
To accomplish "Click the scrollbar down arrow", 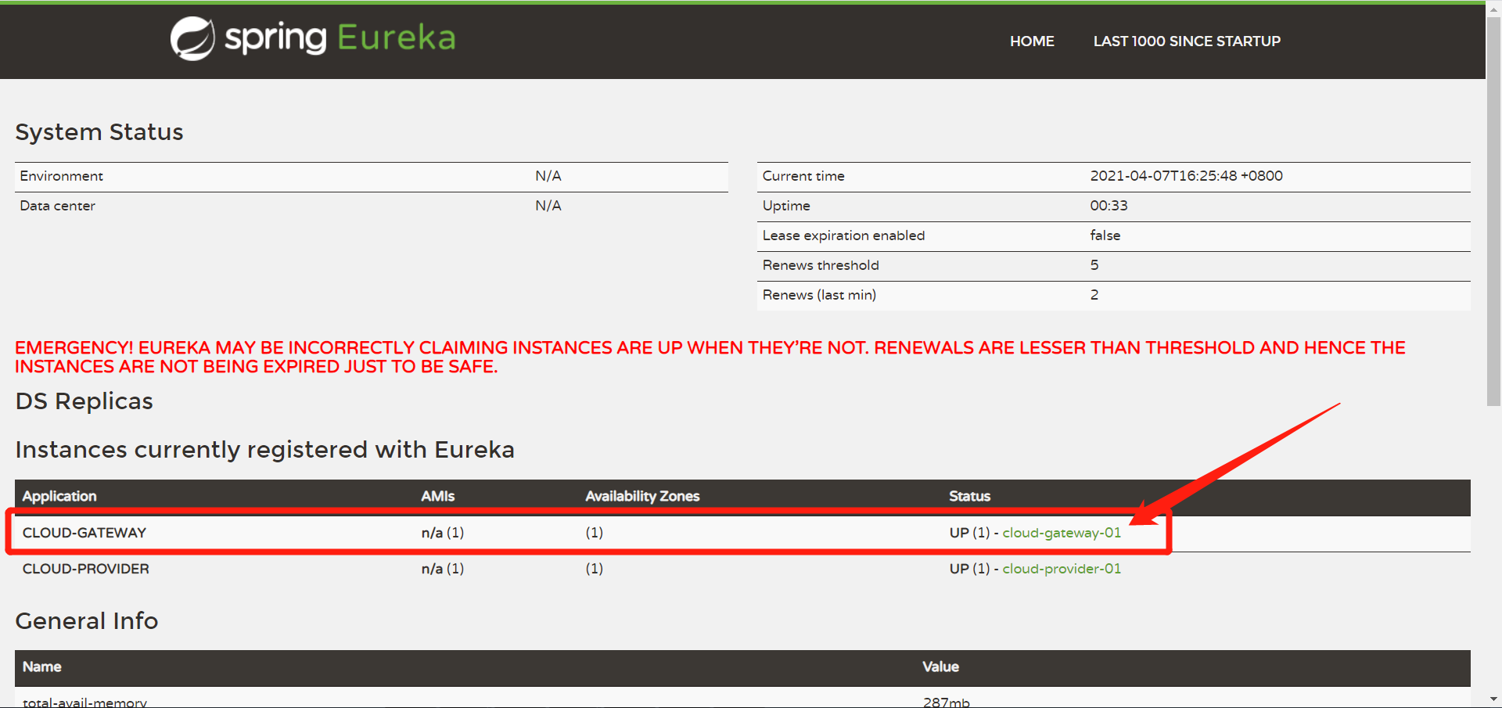I will 1493,699.
